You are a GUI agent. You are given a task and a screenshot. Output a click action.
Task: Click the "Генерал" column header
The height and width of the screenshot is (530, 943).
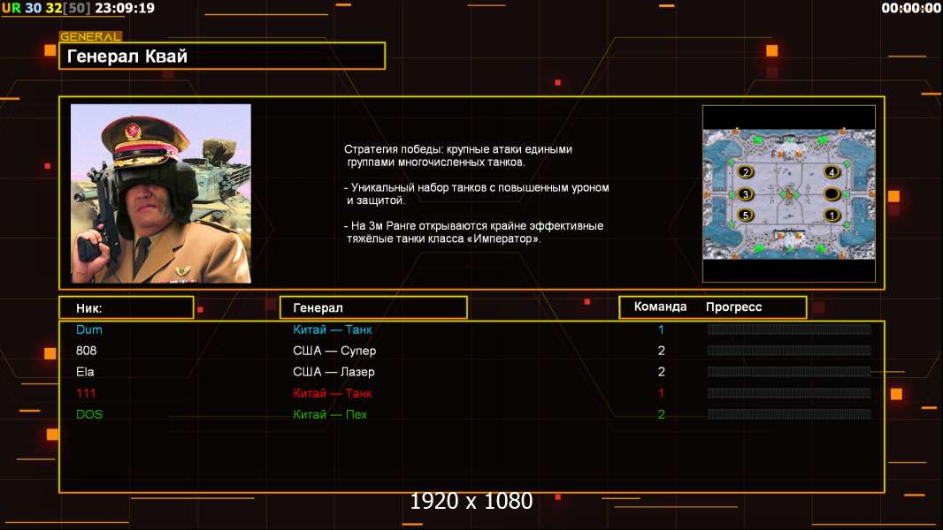click(373, 308)
